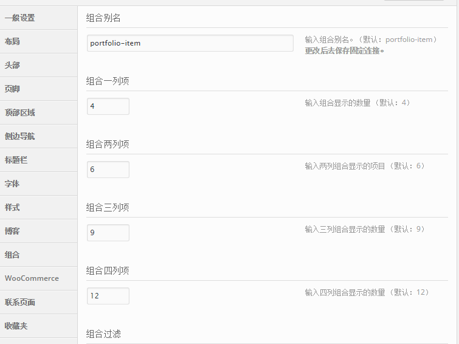Screen dimensions: 459x344
Task: Click the 输入两列组合显示的项目 hint
Action: [365, 166]
